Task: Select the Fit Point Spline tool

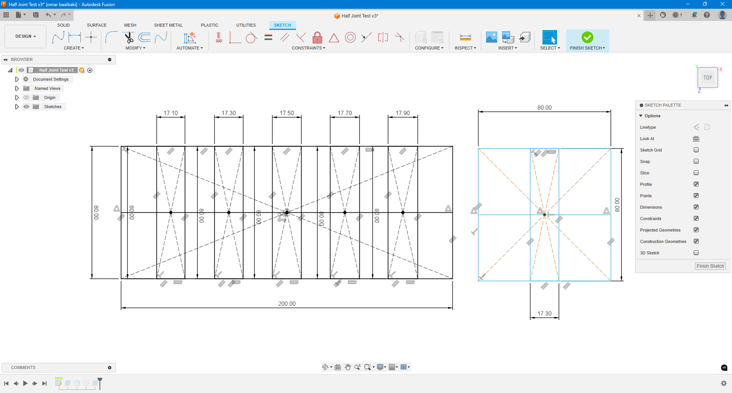Action: click(x=161, y=37)
